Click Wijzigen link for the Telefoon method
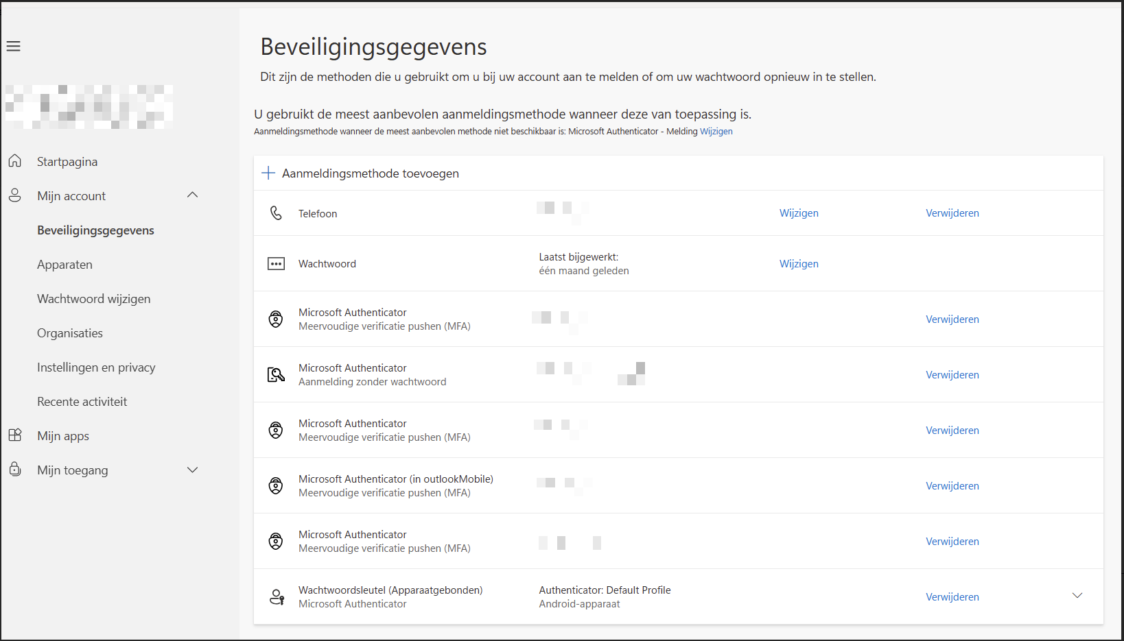The width and height of the screenshot is (1124, 641). coord(799,213)
